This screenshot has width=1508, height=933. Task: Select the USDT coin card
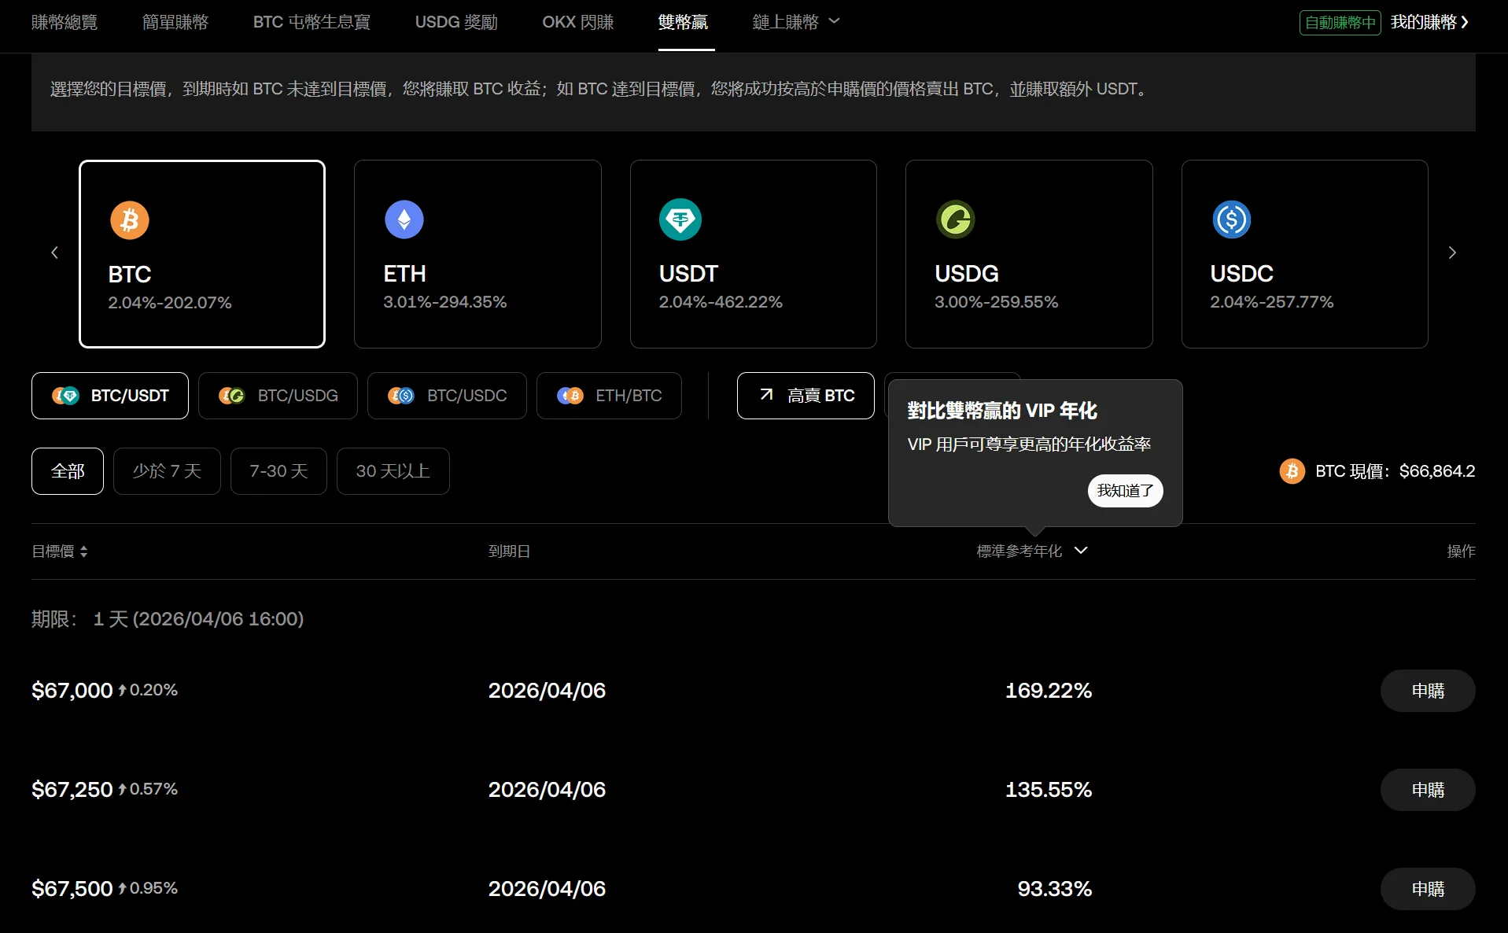tap(754, 254)
